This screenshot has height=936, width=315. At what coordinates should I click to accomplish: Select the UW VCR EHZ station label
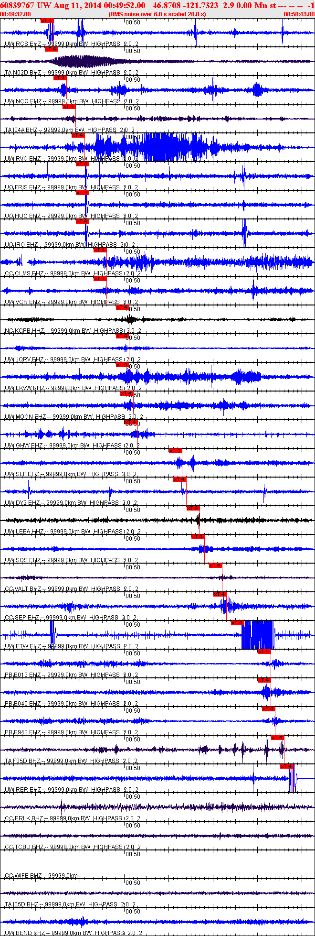click(24, 302)
